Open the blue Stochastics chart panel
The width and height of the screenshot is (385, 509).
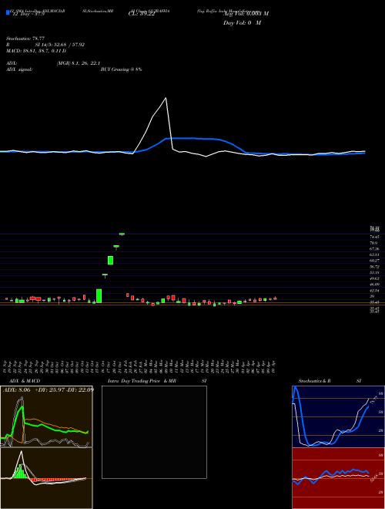point(338,416)
